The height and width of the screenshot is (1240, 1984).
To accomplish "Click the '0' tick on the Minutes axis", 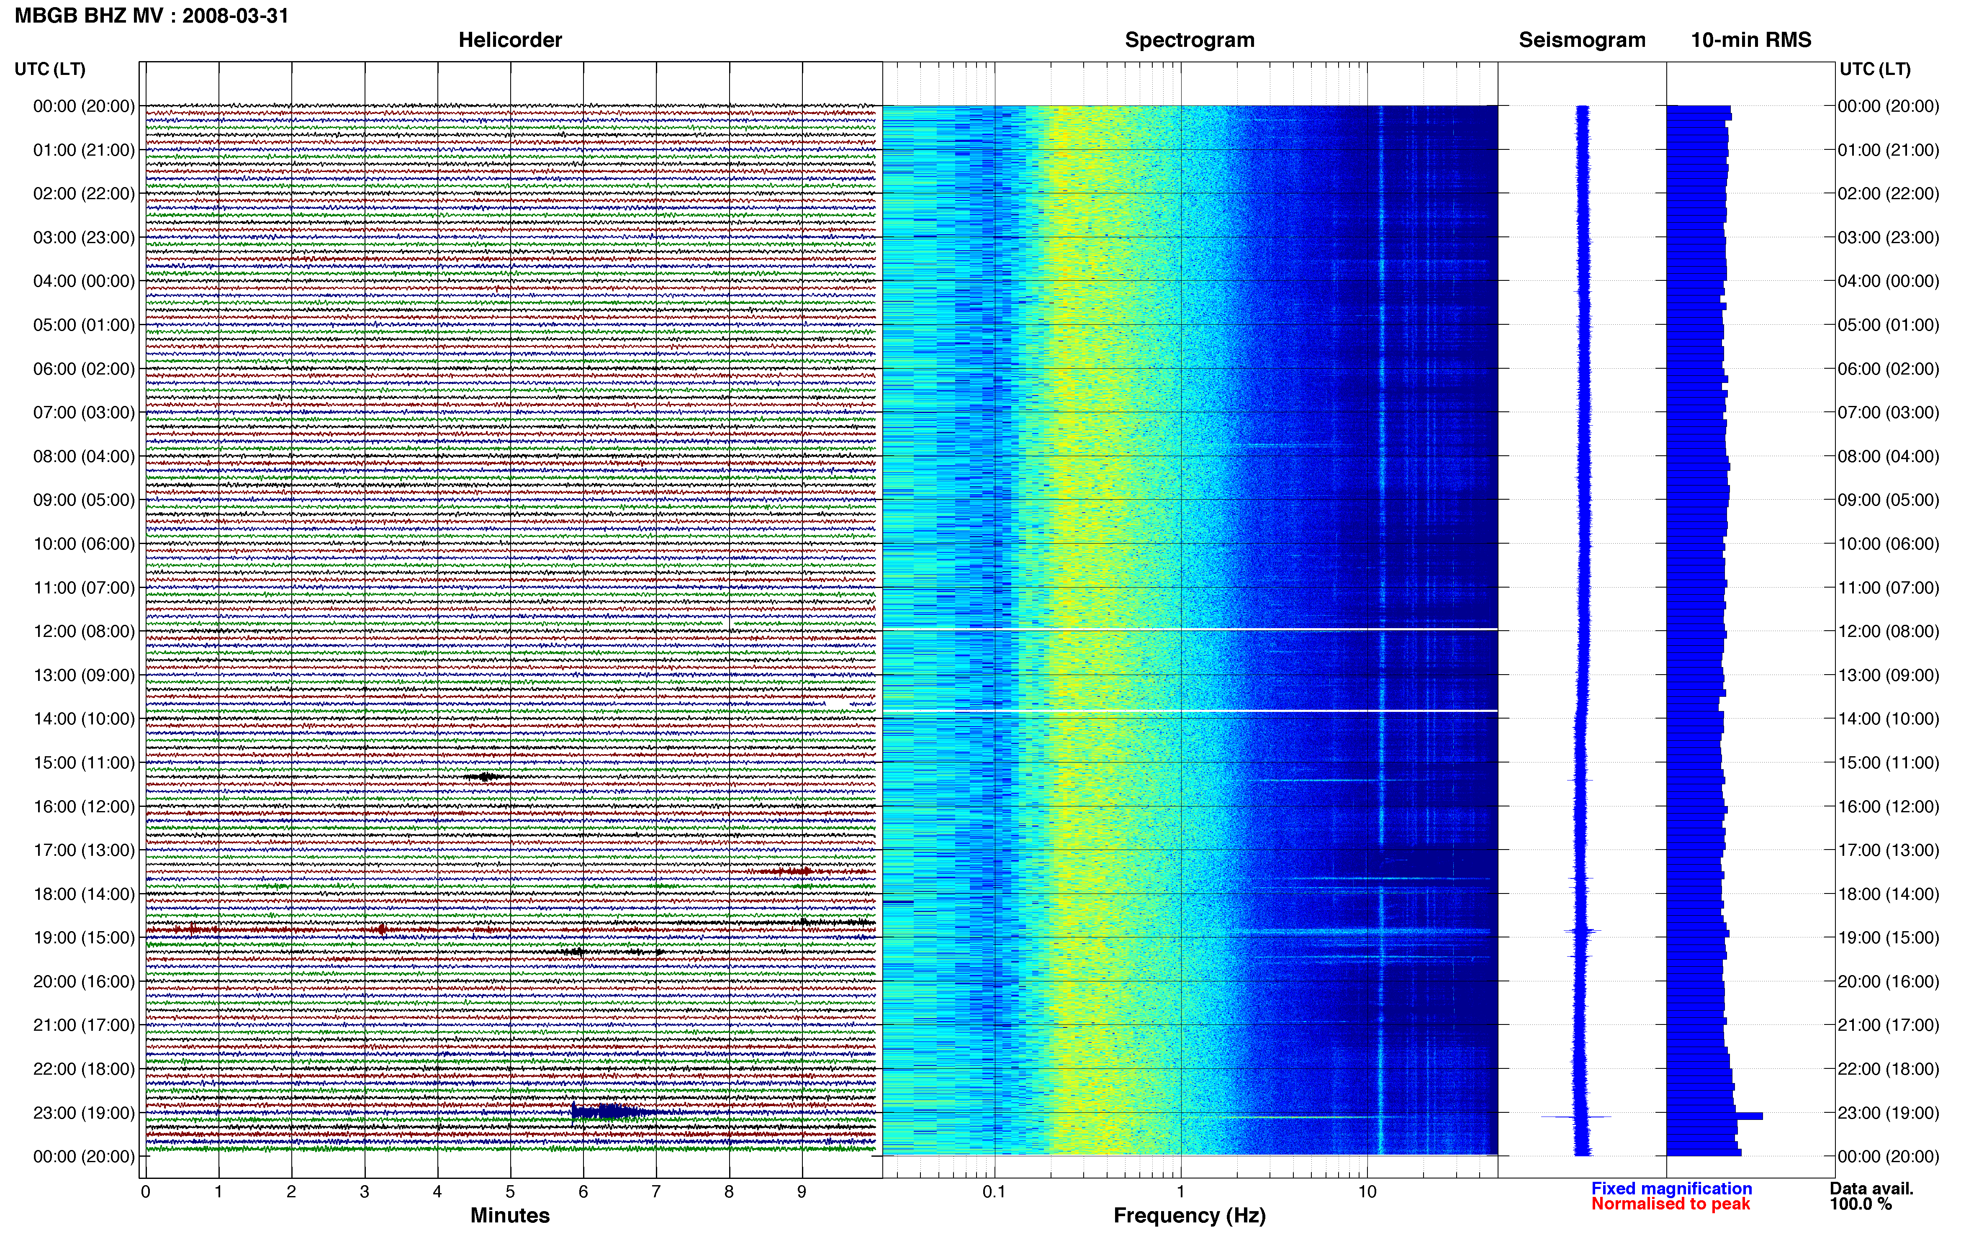I will point(145,1192).
